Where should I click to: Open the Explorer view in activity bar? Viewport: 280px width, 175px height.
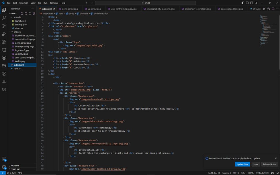pos(4,10)
